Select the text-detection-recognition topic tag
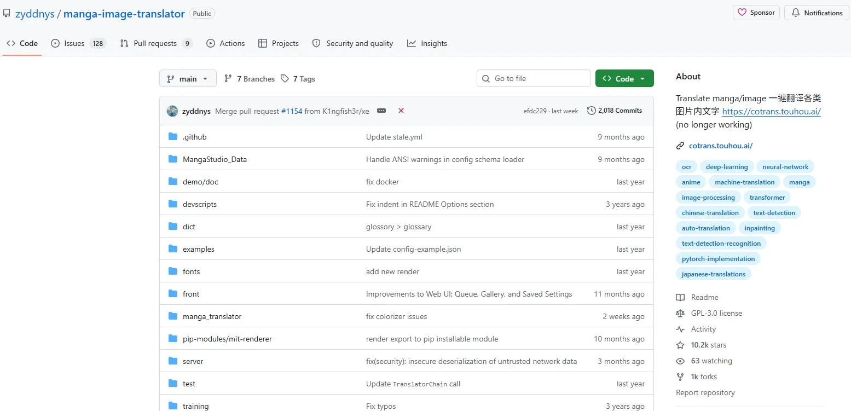This screenshot has height=411, width=851. [x=721, y=244]
